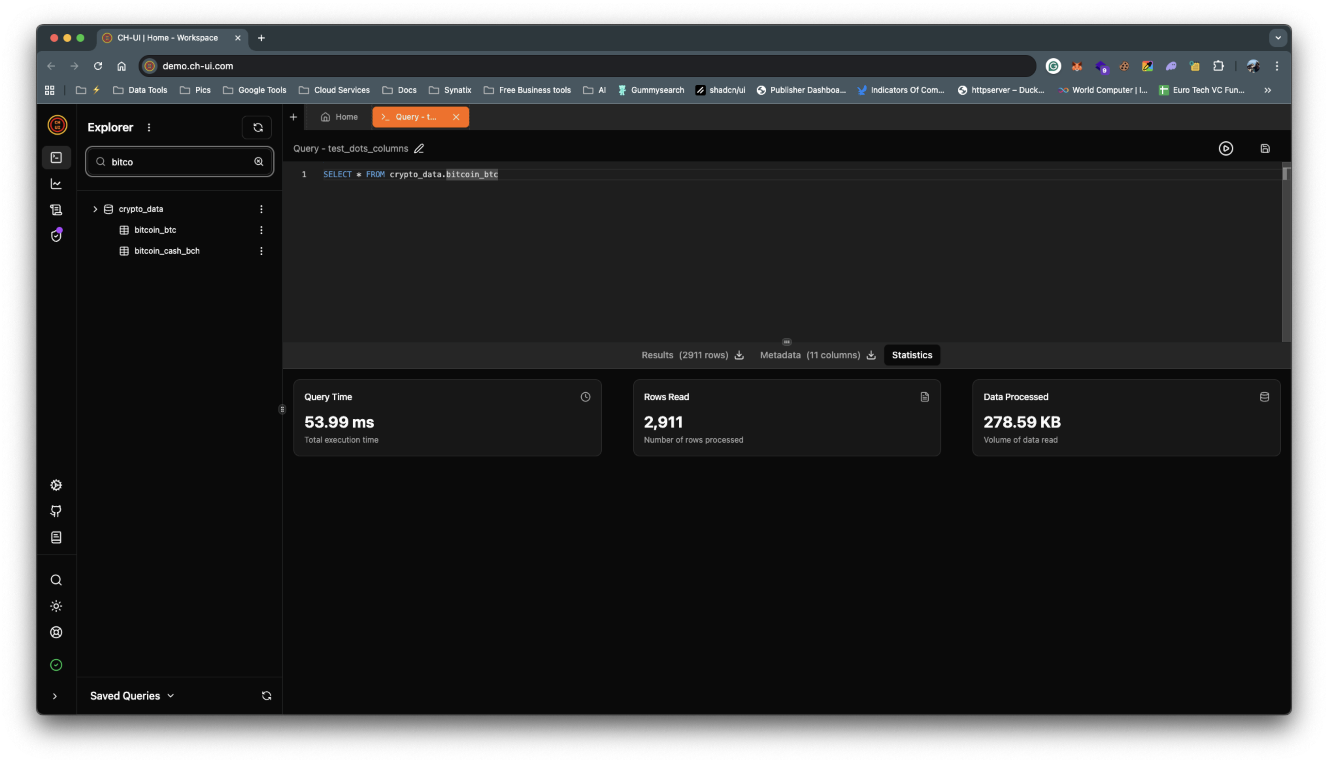Click the 278.59 KB value
The image size is (1328, 763).
[x=1022, y=422]
